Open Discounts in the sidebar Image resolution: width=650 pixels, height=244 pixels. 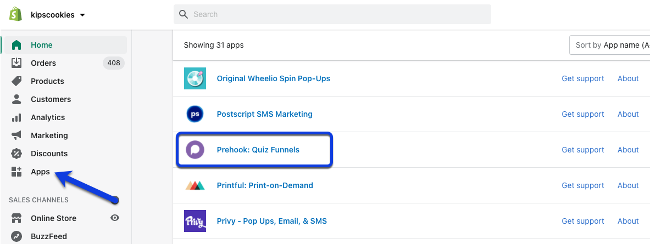tap(49, 154)
